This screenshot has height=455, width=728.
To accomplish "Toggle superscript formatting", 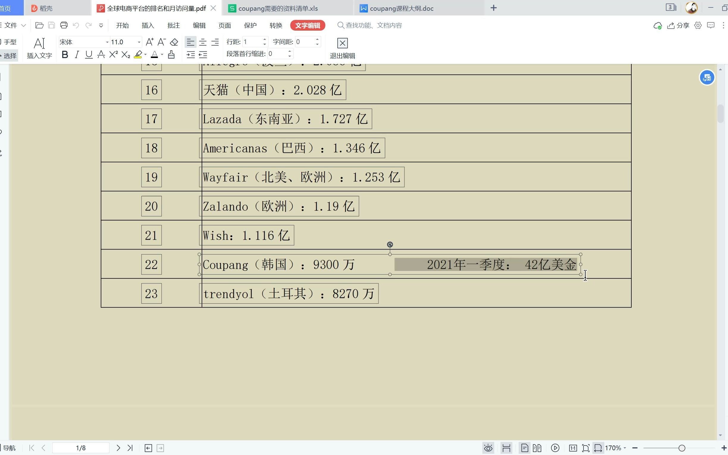I will pos(113,54).
